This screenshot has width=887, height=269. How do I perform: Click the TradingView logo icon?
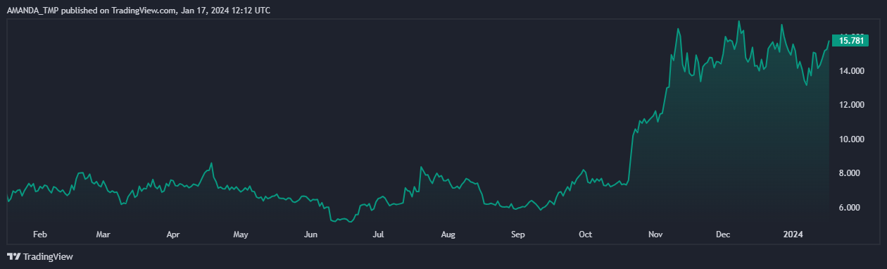coord(13,257)
